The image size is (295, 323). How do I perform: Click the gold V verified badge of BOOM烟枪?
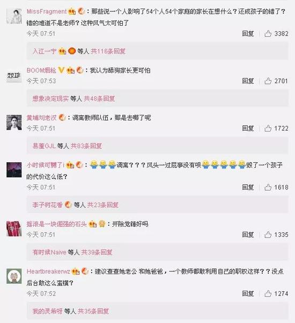[61, 70]
